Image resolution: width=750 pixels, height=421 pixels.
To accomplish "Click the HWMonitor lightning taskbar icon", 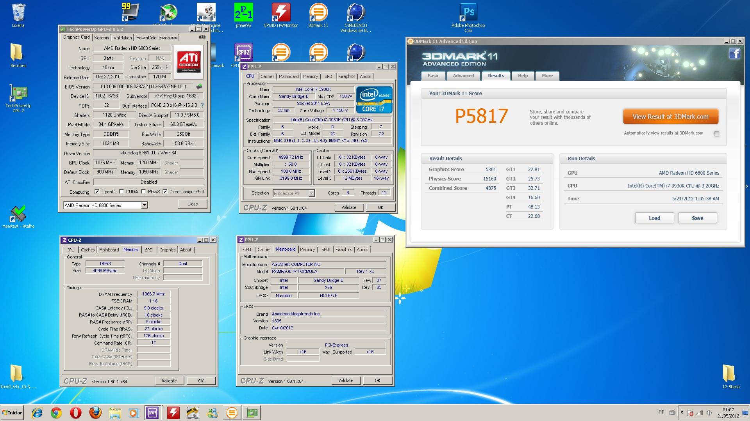I will coord(173,413).
